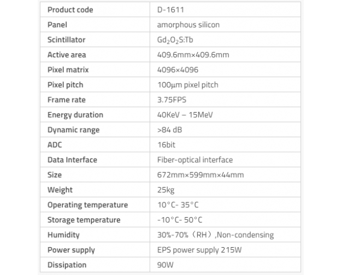342x275 pixels.
Task: Click the 90W dissipation value
Action: point(165,265)
